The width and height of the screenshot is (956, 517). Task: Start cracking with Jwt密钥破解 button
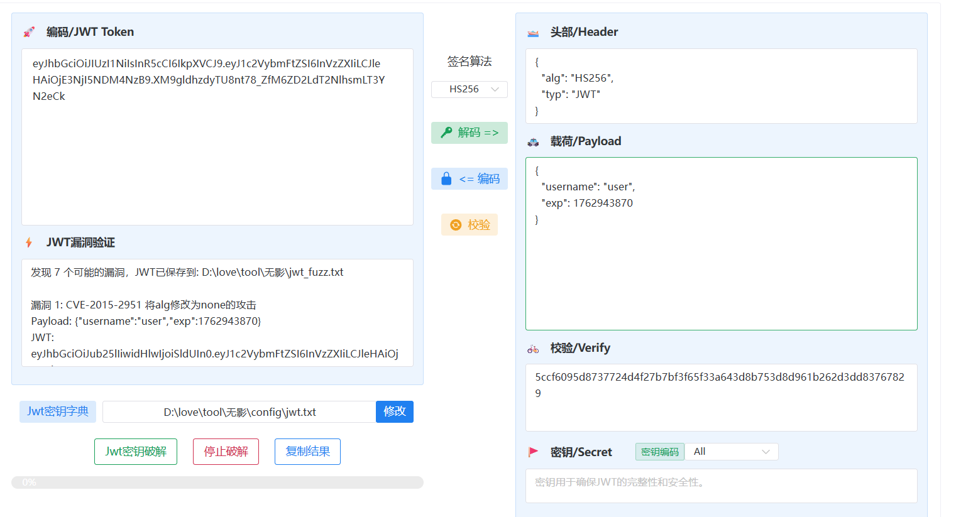pyautogui.click(x=136, y=452)
